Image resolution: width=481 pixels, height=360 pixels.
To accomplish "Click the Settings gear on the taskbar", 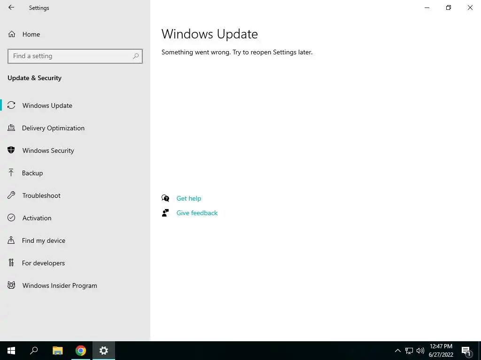I will (104, 351).
